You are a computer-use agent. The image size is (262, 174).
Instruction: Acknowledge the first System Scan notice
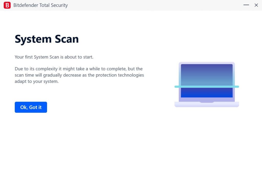(x=31, y=107)
